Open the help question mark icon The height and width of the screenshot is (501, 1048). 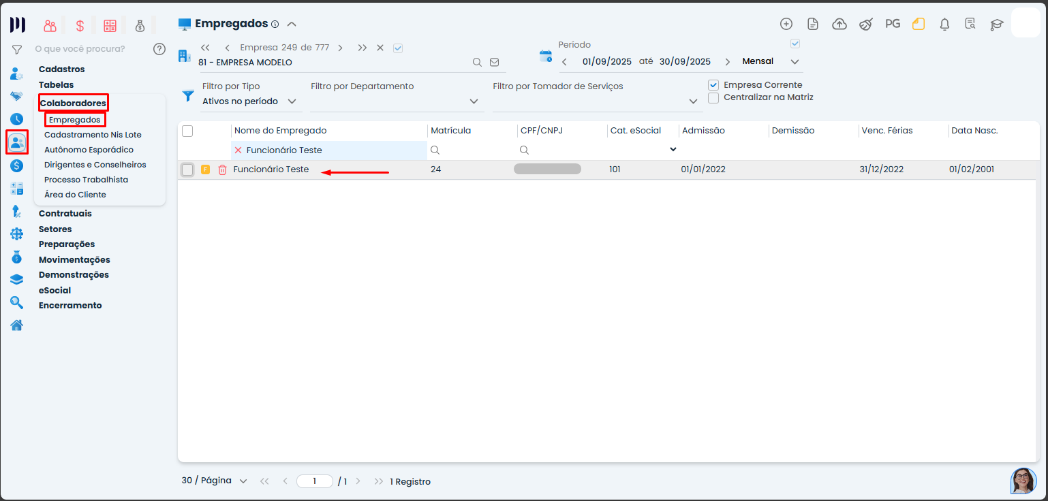click(159, 49)
